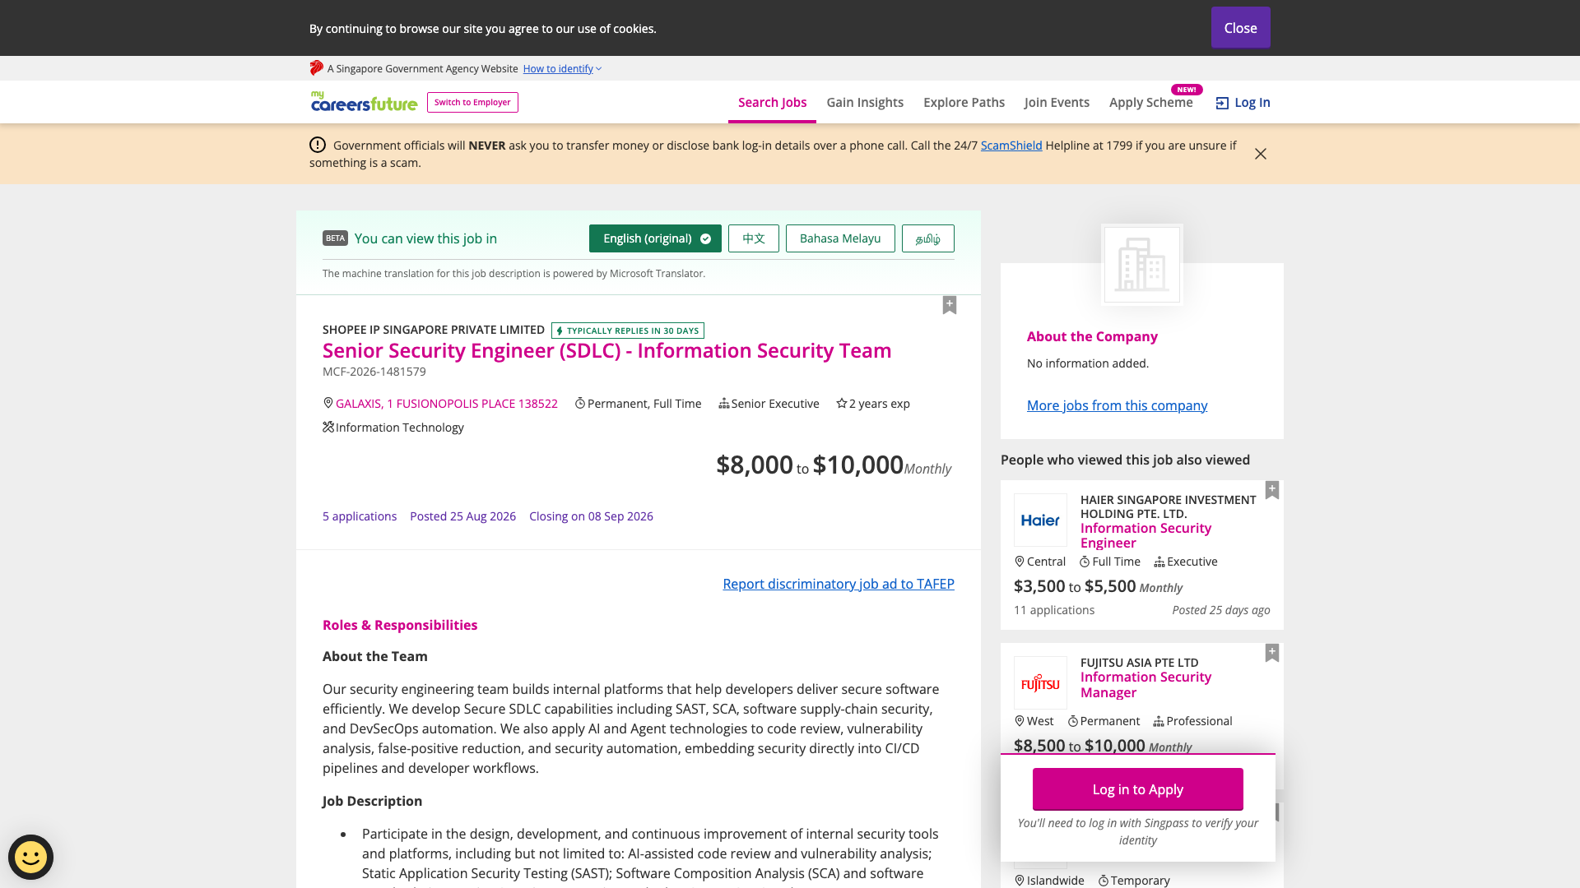Bookmark the Fujitsu Information Security Manager job
The width and height of the screenshot is (1580, 888).
point(1272,653)
